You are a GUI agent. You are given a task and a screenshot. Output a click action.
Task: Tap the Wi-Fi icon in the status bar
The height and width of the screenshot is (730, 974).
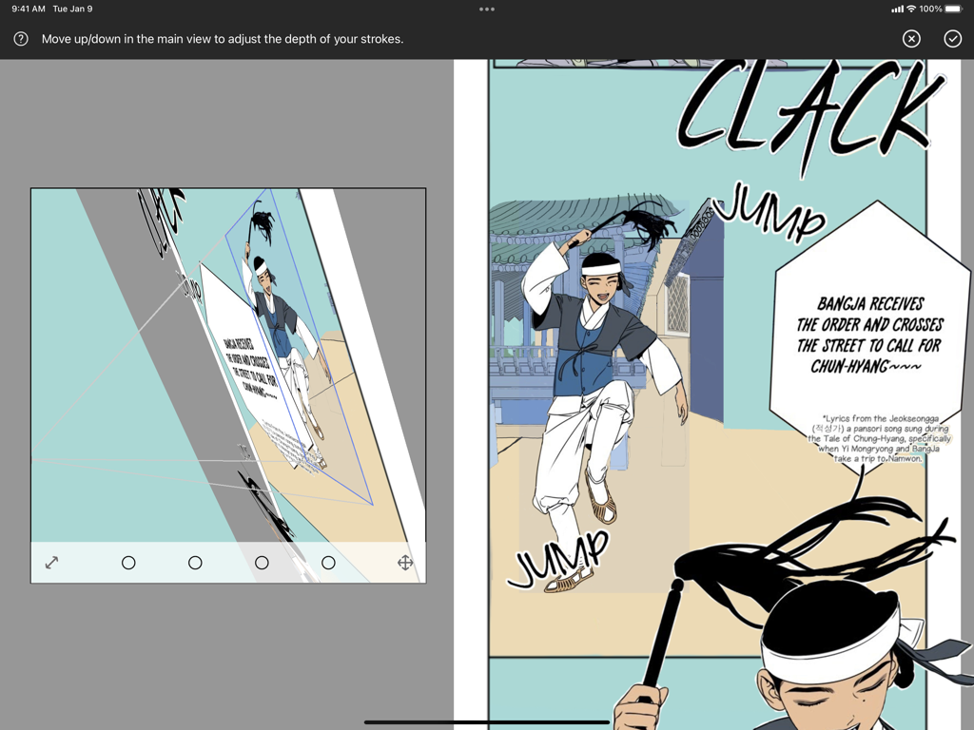pos(913,9)
